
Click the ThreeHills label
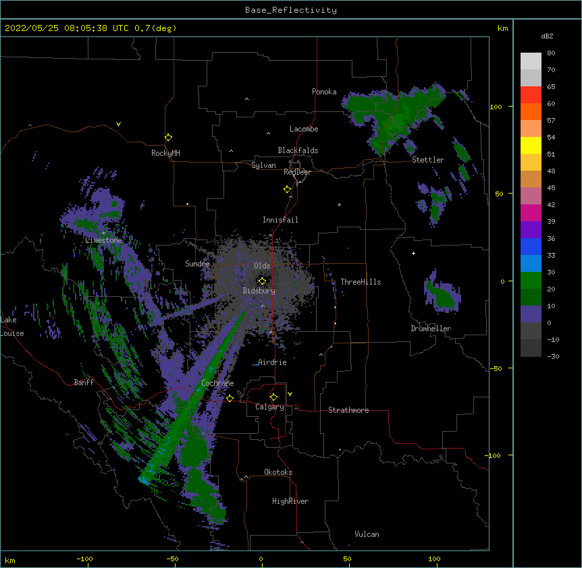361,282
